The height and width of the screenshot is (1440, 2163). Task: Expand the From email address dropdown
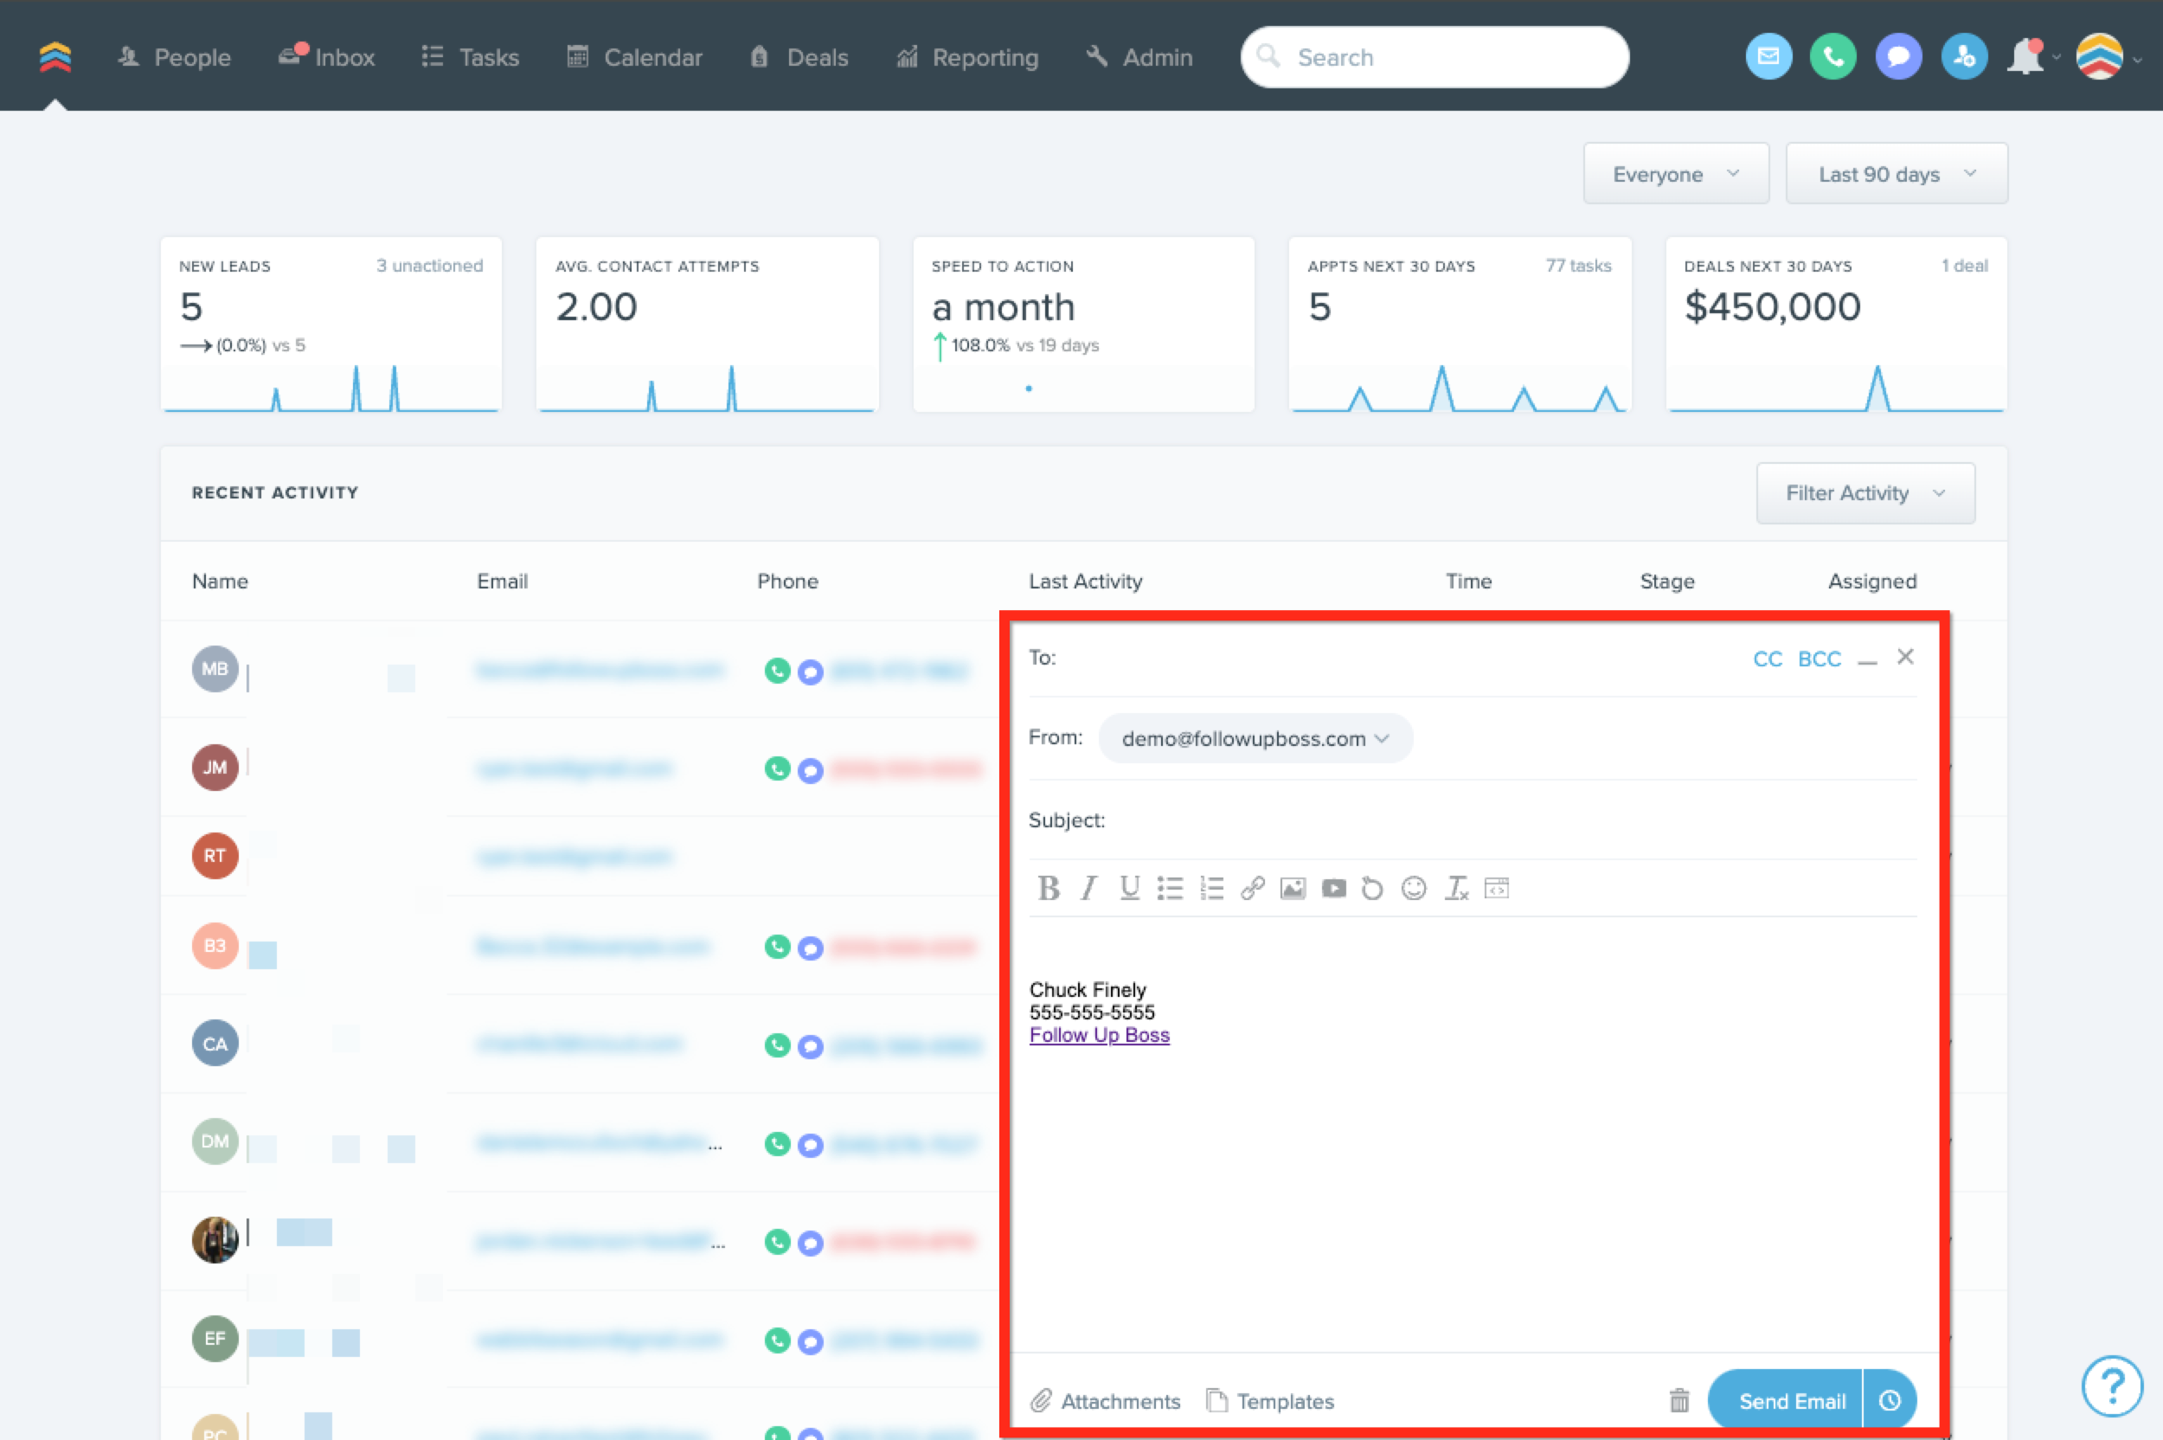tap(1254, 738)
